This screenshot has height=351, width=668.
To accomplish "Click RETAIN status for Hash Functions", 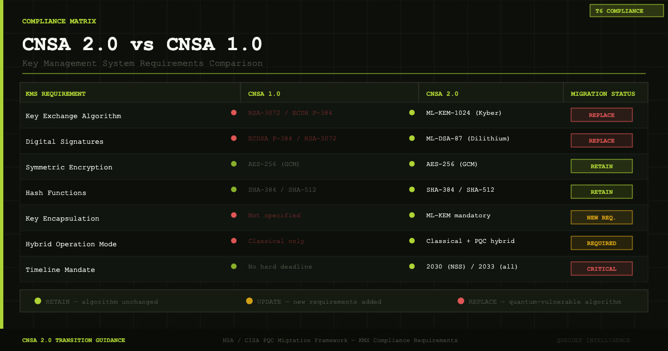I will pyautogui.click(x=602, y=192).
